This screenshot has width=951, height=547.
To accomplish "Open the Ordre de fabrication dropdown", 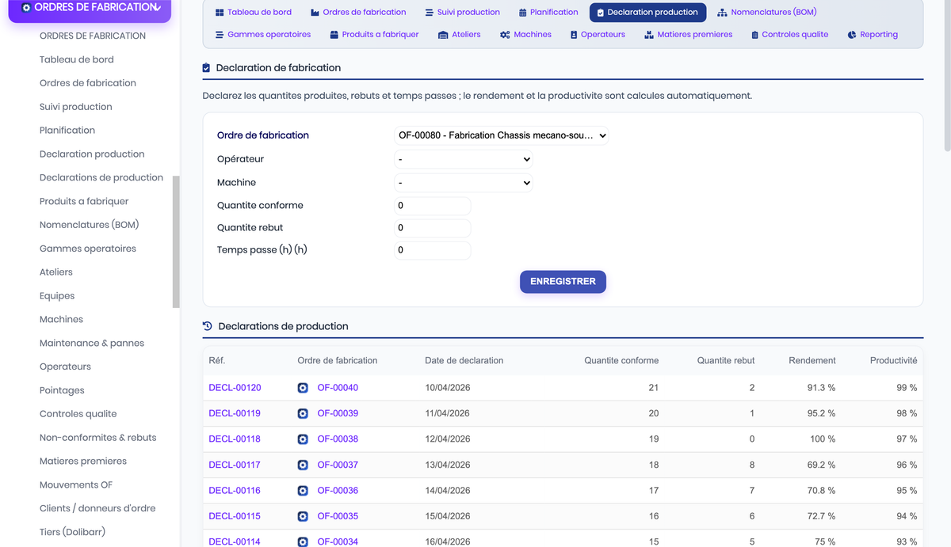I will (502, 135).
